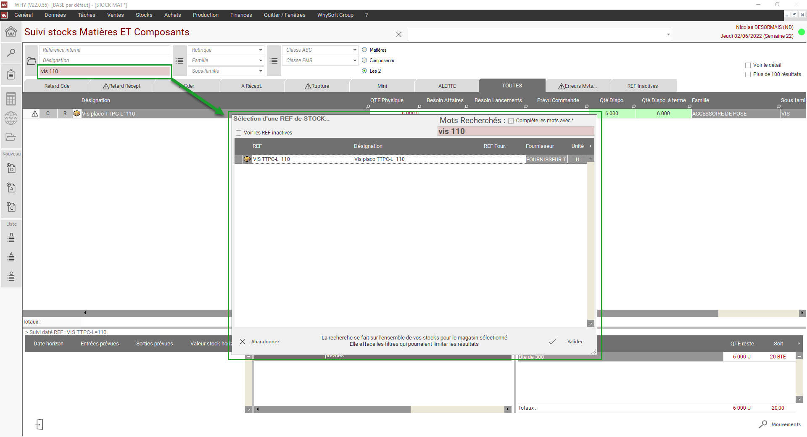
Task: Click the magnifying glass search icon
Action: point(11,53)
